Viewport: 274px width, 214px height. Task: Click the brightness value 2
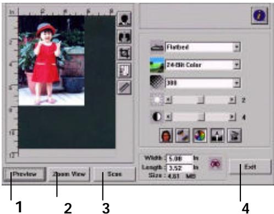point(244,100)
